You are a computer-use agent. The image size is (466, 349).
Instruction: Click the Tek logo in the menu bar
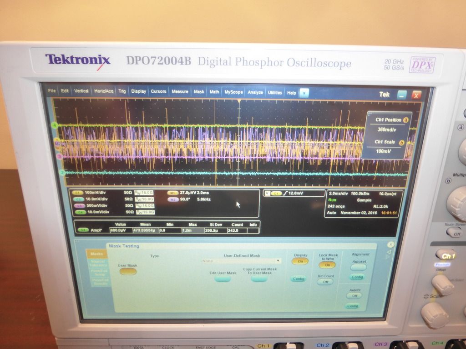[384, 95]
